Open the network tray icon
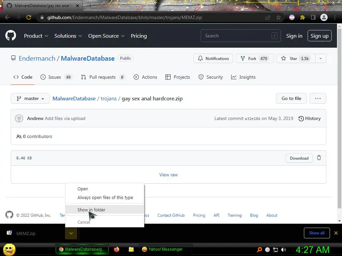 point(276,250)
